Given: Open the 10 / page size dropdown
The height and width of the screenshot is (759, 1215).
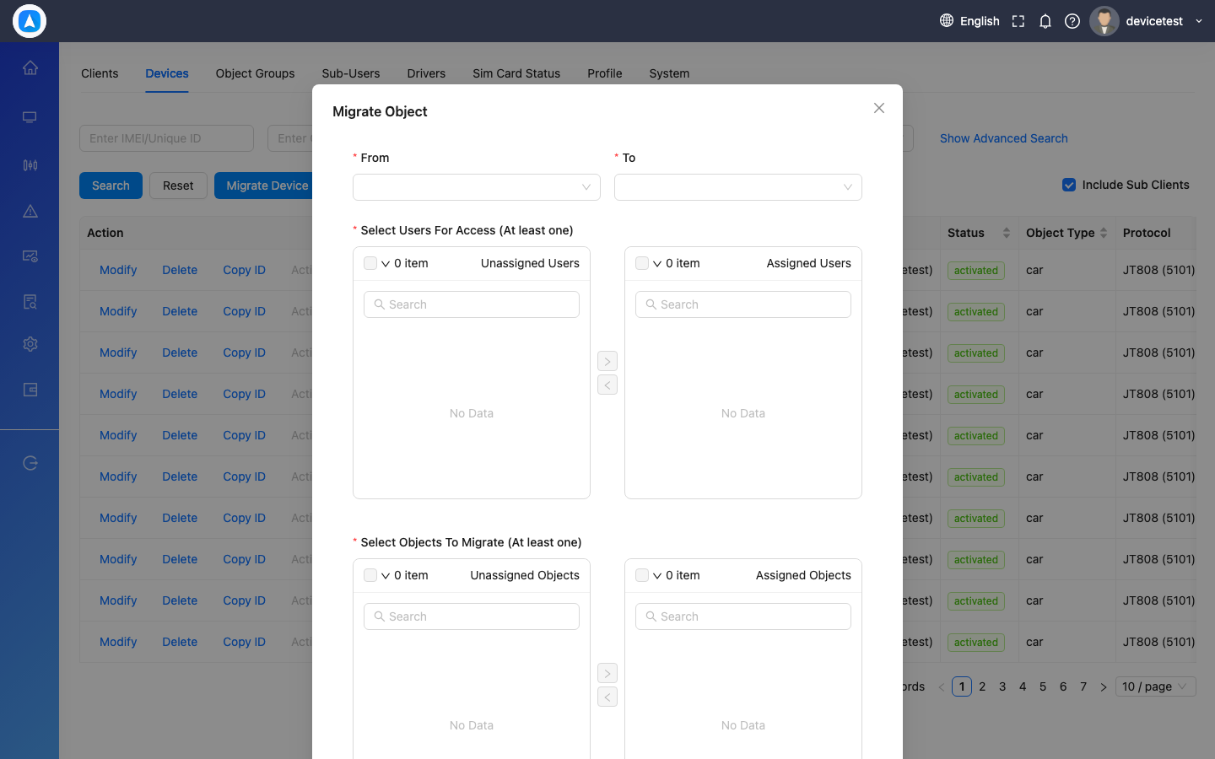Looking at the screenshot, I should tap(1156, 686).
